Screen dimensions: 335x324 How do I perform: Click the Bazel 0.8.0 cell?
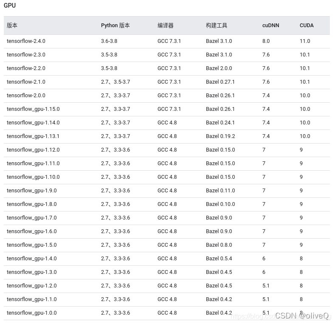pyautogui.click(x=219, y=245)
